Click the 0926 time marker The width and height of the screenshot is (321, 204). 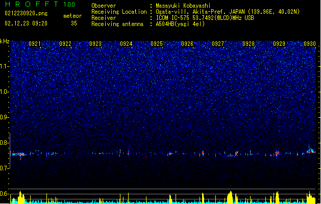(187, 44)
